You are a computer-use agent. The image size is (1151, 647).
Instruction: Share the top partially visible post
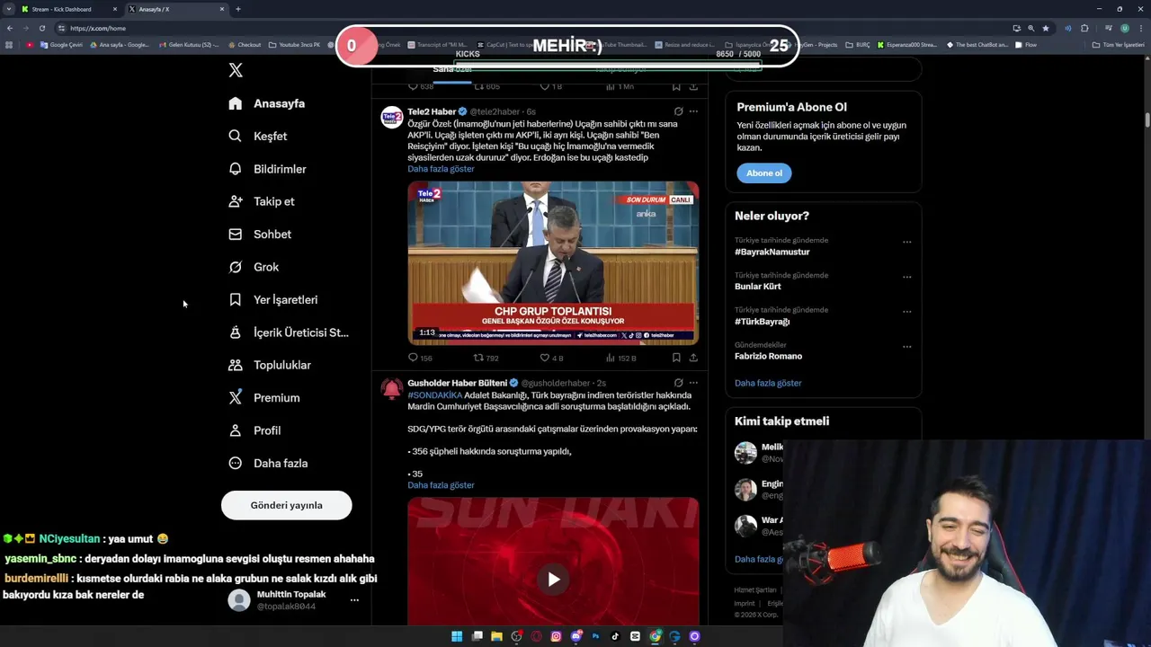693,86
